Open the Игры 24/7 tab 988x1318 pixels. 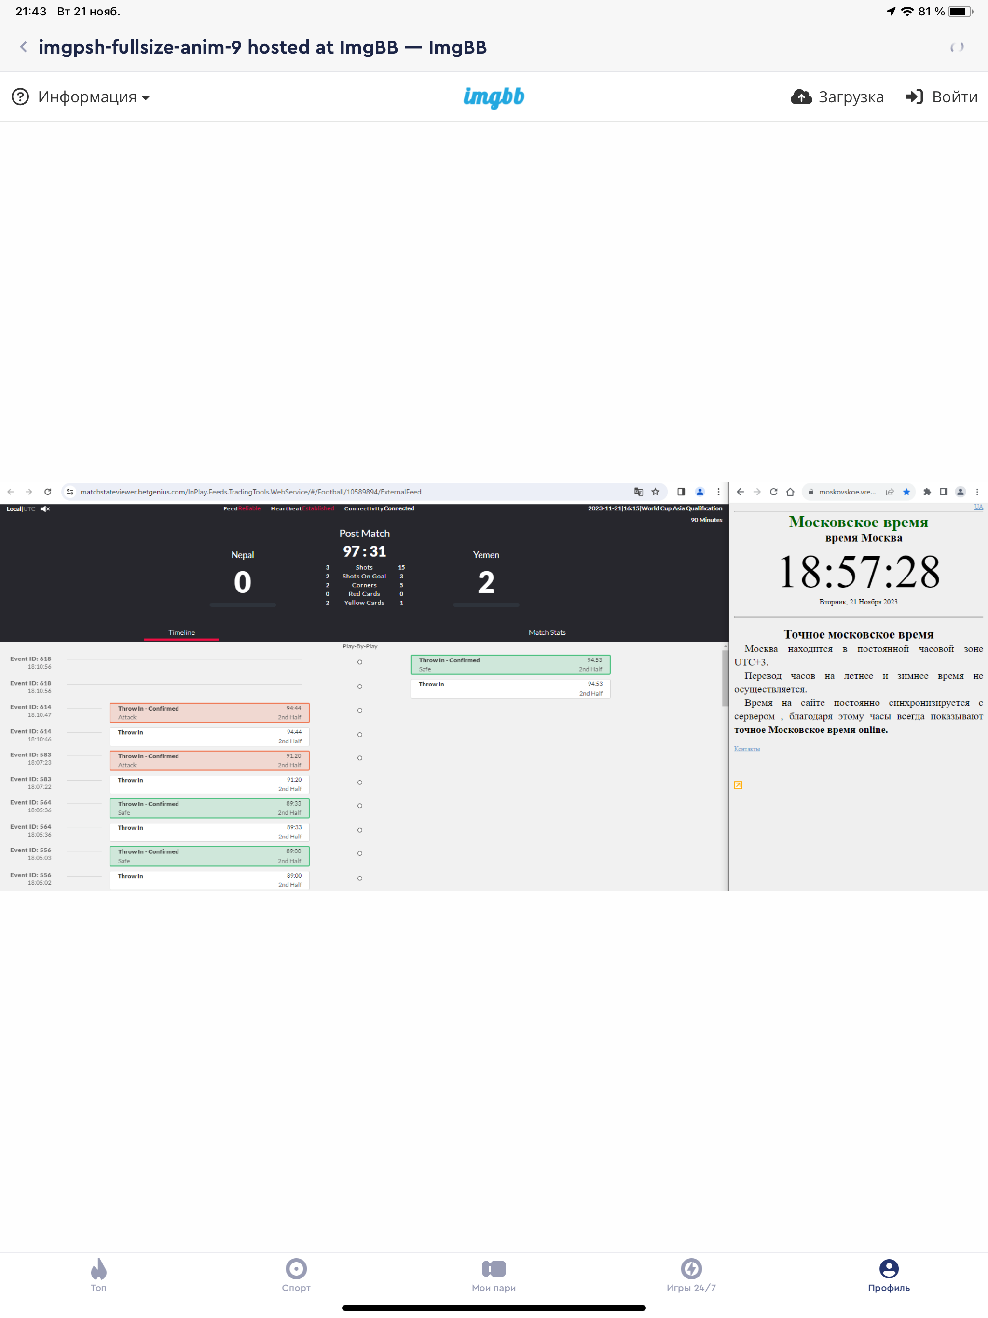point(691,1275)
